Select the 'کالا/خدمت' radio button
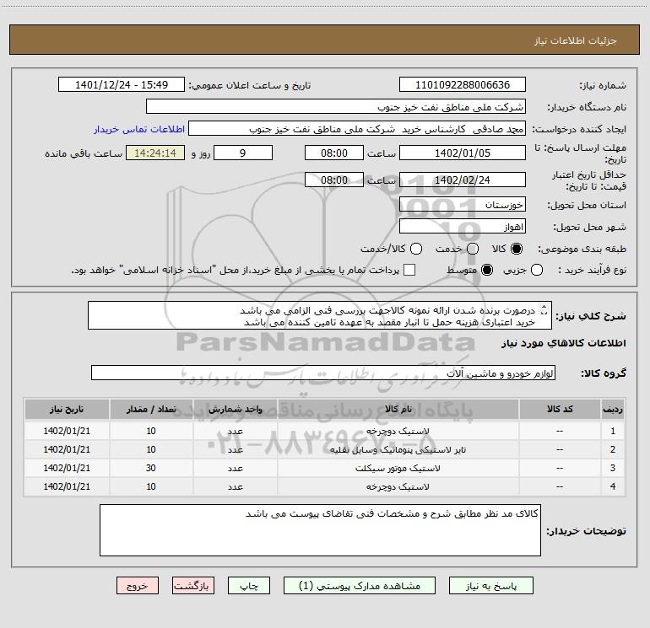This screenshot has width=650, height=628. point(416,249)
